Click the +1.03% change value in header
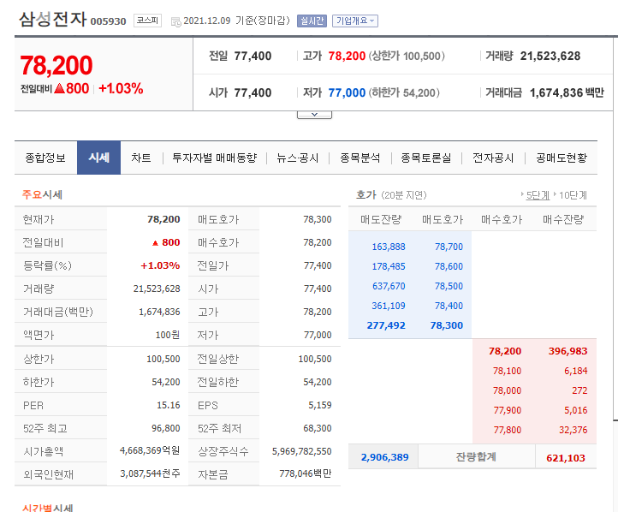This screenshot has height=512, width=618. [121, 89]
